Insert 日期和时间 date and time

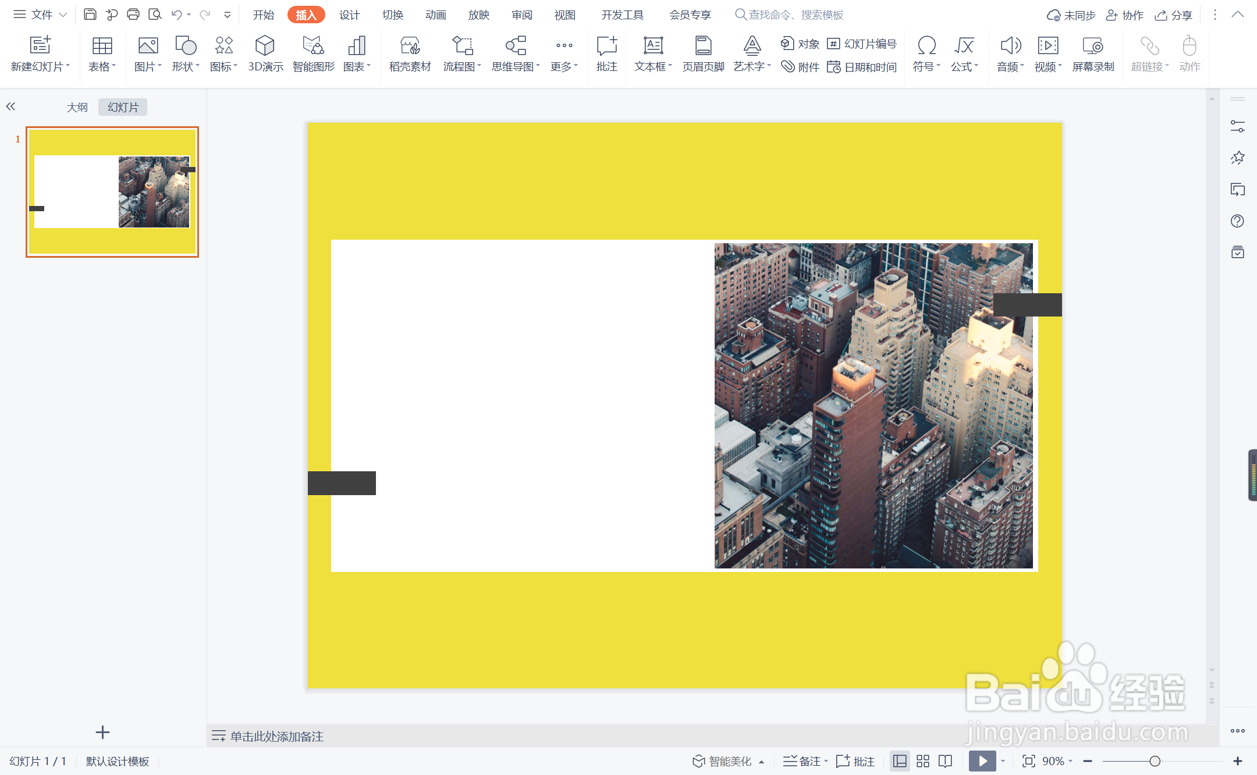point(862,67)
